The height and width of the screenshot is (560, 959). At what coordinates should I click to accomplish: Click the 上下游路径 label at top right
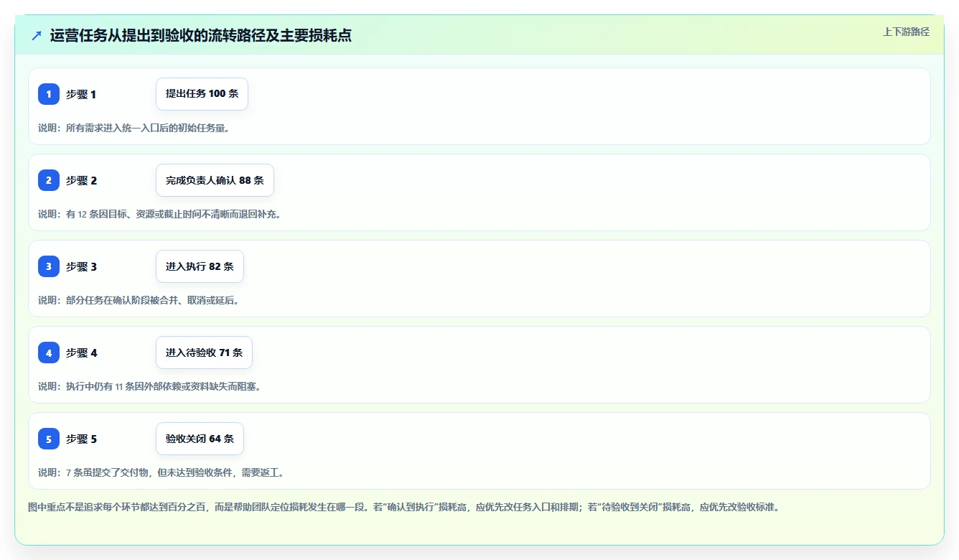click(x=906, y=32)
